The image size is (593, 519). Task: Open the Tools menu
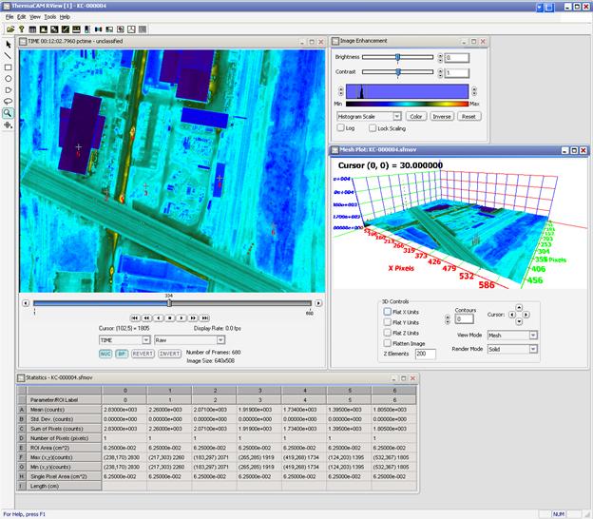(49, 17)
